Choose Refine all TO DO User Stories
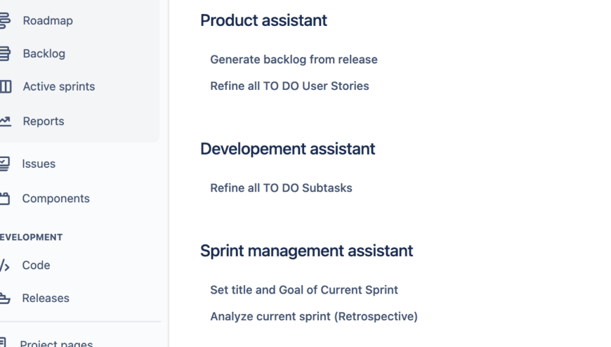The height and width of the screenshot is (347, 611). pos(289,86)
